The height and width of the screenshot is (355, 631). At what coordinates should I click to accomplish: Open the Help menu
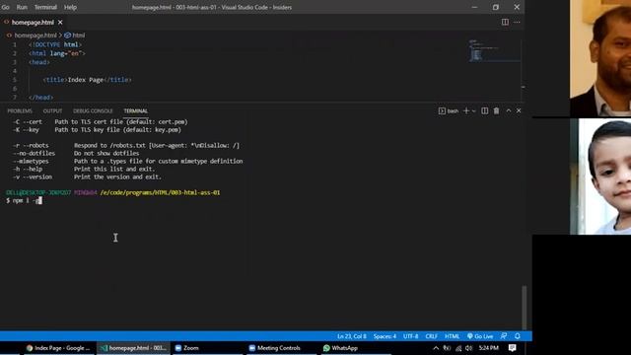tap(70, 7)
